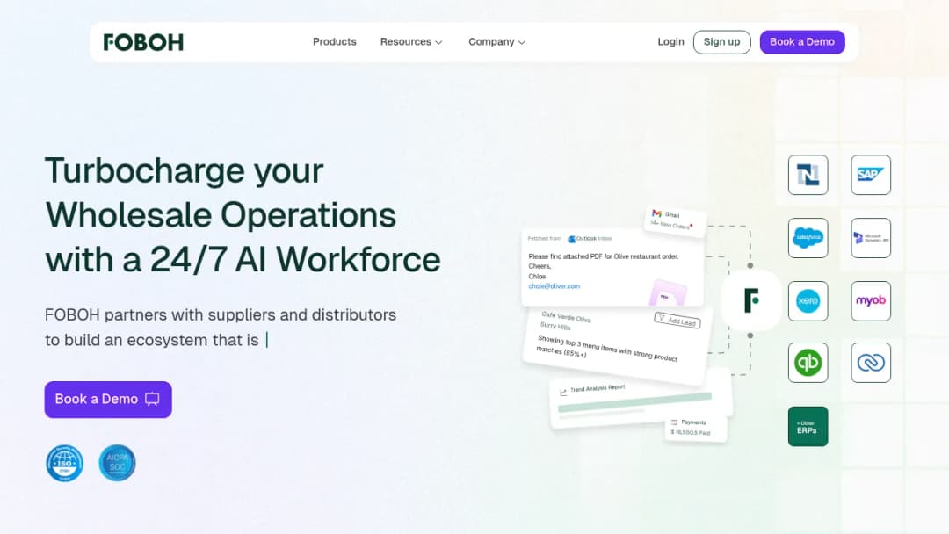Click the green Other ERPs tile

pyautogui.click(x=808, y=426)
